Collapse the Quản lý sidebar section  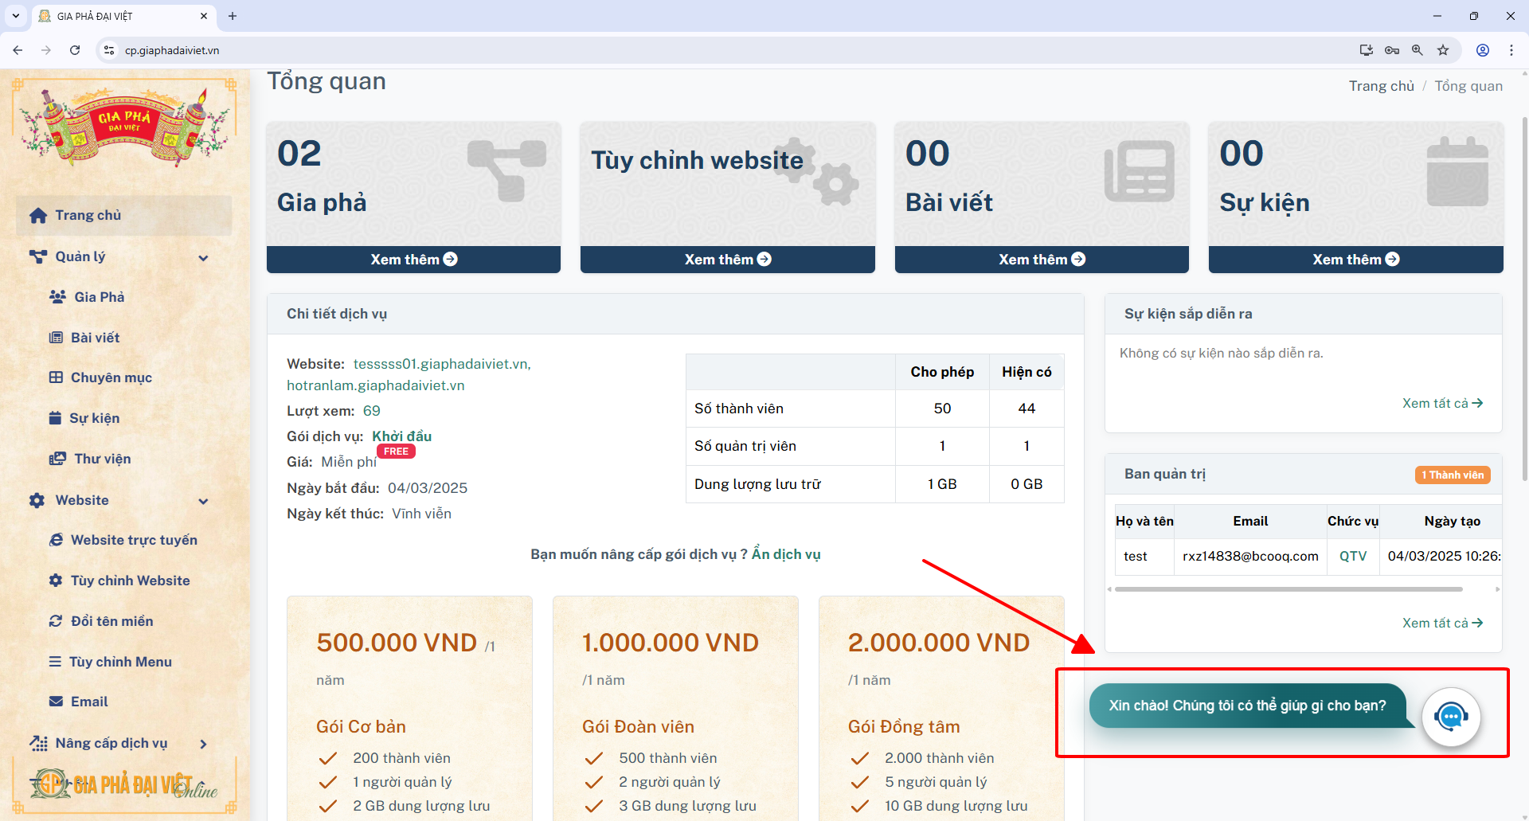point(203,257)
